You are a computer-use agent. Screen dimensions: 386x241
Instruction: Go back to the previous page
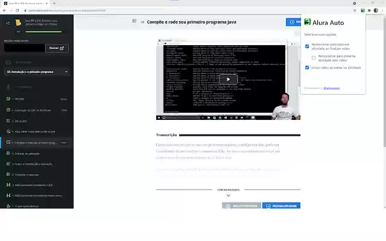click(4, 10)
